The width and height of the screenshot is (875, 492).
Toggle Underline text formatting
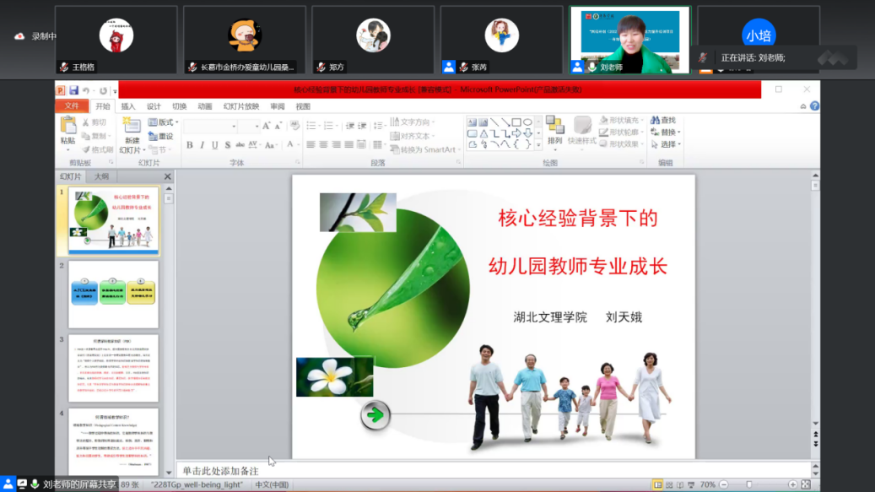coord(215,145)
